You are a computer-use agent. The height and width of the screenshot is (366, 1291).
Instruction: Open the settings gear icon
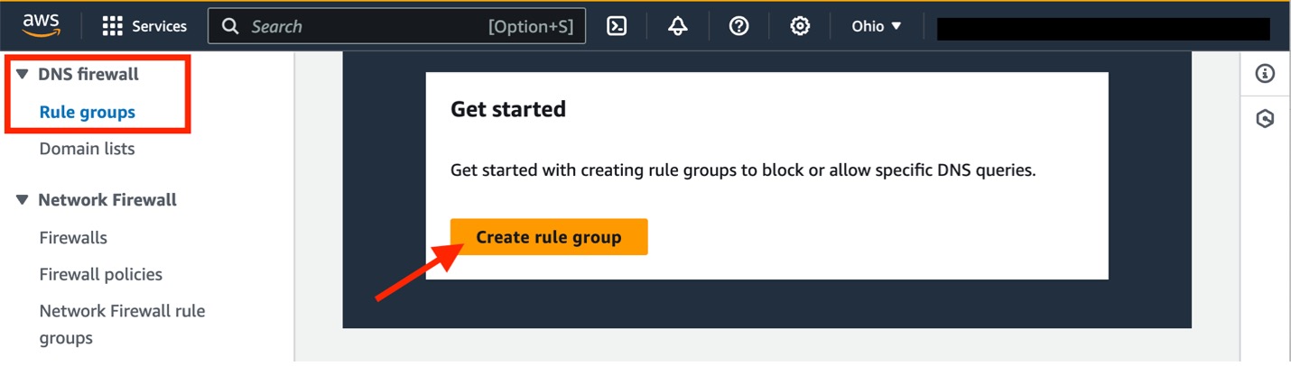pos(800,26)
